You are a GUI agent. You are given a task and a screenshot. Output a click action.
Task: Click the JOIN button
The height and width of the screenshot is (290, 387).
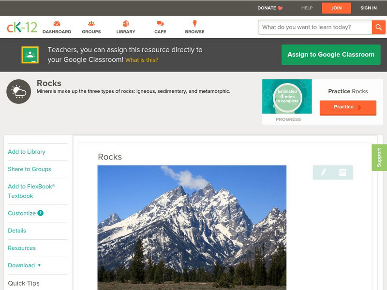tap(336, 8)
